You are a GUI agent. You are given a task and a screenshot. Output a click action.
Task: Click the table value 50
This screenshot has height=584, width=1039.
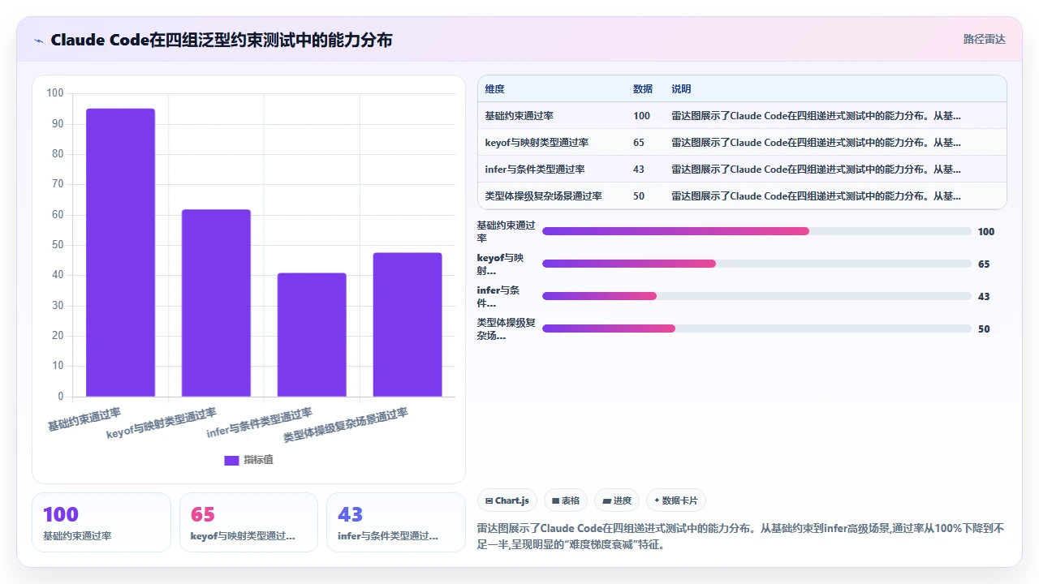point(639,196)
